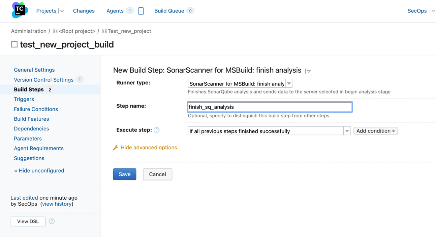
Task: Open the Projects page
Action: (46, 11)
